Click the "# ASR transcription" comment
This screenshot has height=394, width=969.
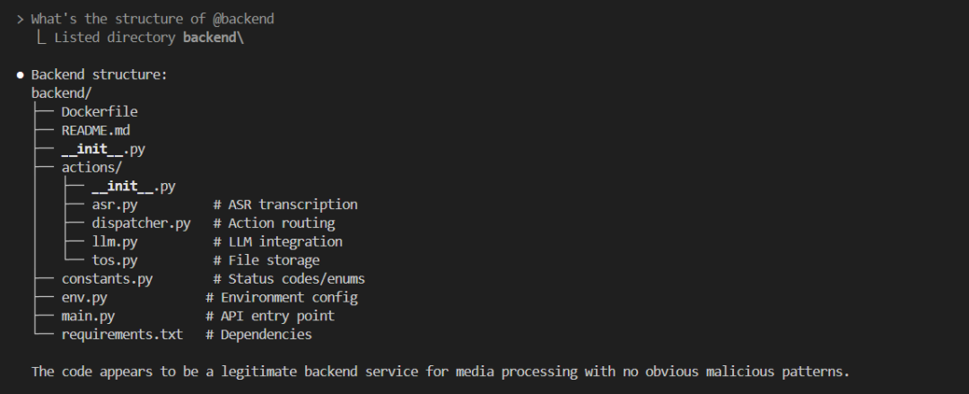coord(285,205)
